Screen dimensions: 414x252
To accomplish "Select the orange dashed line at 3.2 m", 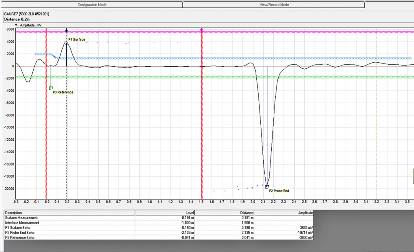I will coord(377,114).
